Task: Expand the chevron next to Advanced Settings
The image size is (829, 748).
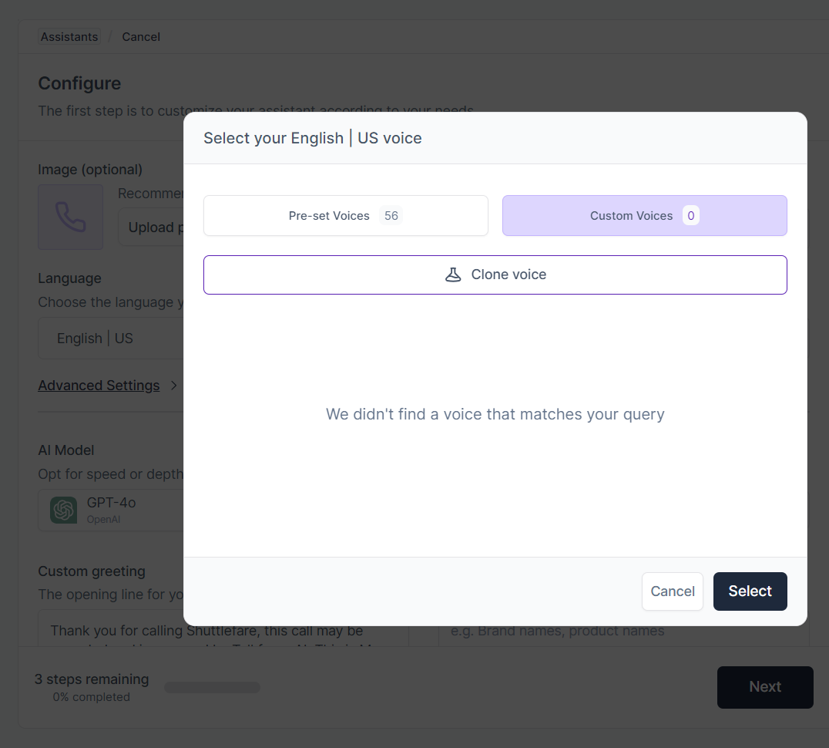Action: (x=173, y=386)
